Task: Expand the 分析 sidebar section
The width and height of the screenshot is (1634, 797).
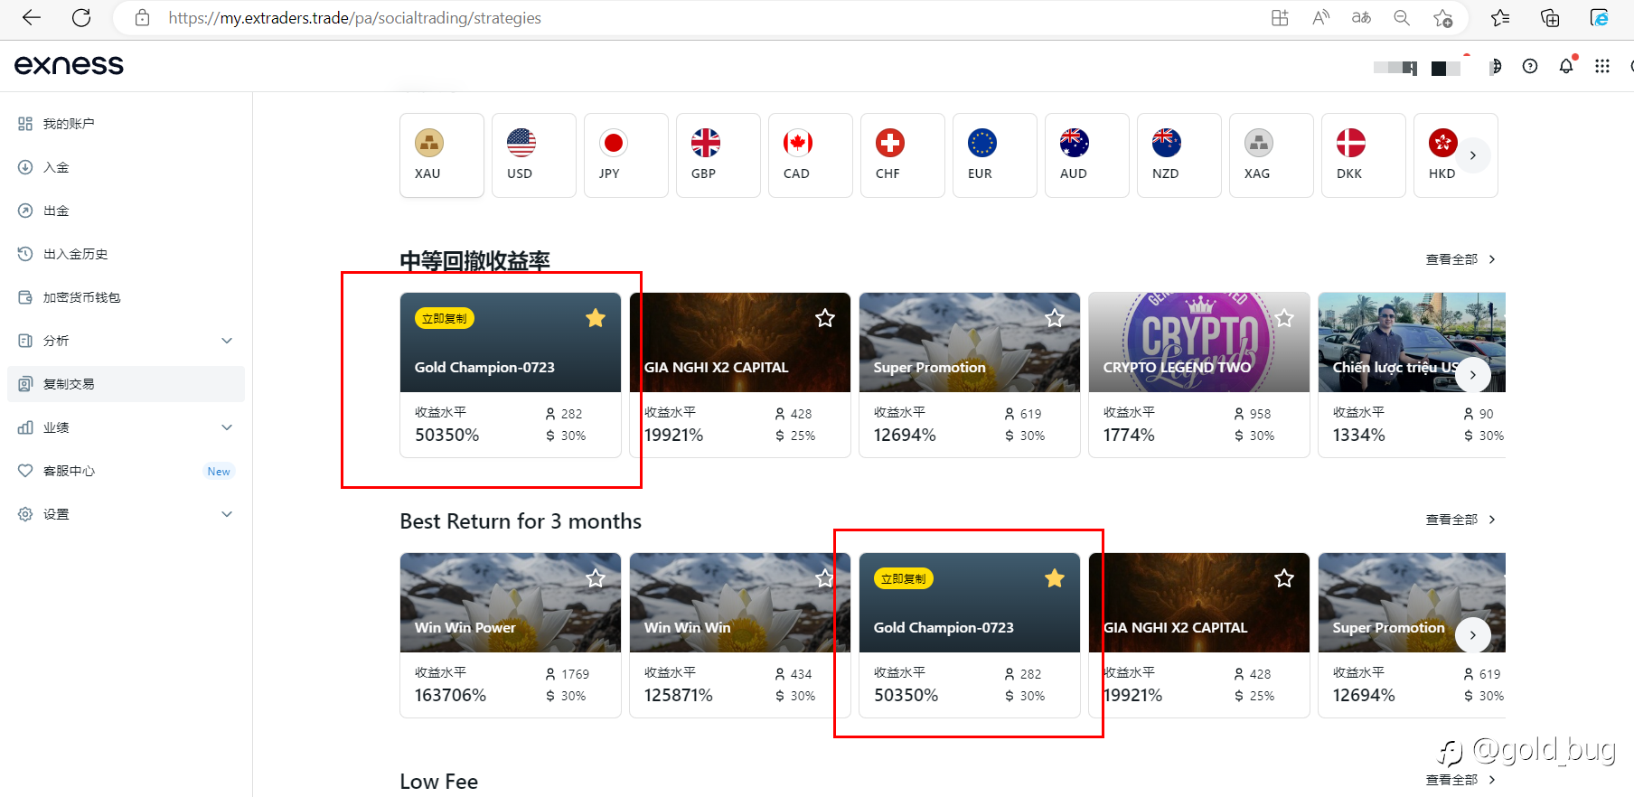Action: 126,341
